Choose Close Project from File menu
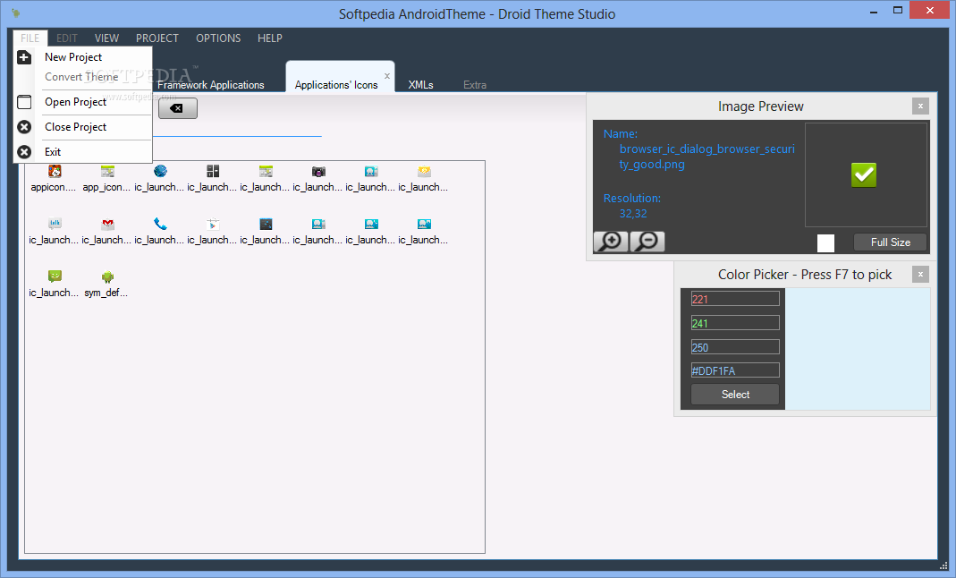956x578 pixels. (76, 127)
